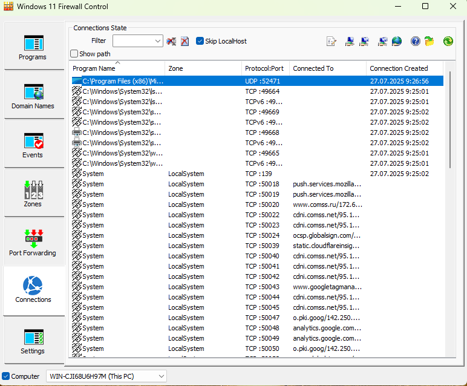Open the WIN-CJI68U6H97M computer dropdown
Screen dimensions: 467x386
161,376
